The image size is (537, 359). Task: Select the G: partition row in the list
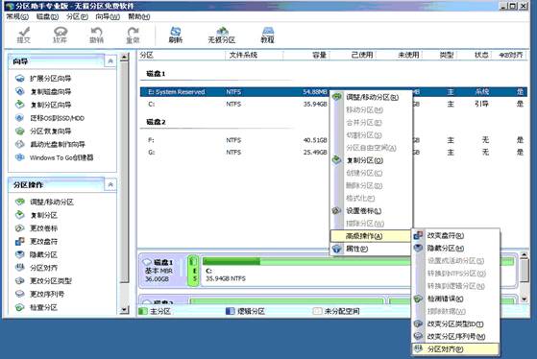pyautogui.click(x=333, y=152)
